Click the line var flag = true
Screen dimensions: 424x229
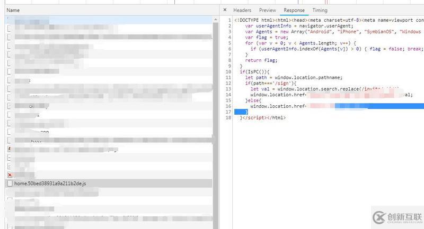tap(267, 37)
